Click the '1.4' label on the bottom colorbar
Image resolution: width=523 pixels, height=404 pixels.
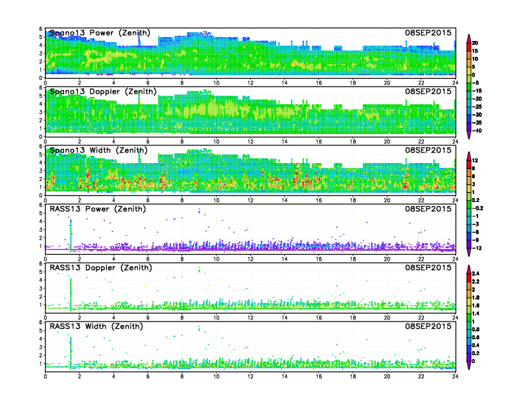click(x=475, y=314)
